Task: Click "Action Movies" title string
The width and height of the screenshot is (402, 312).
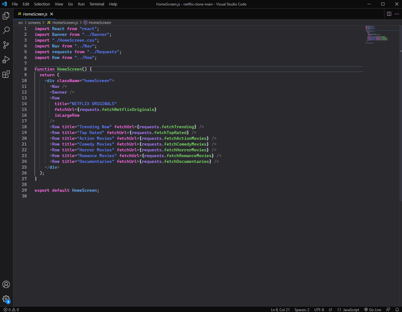Action: 96,138
